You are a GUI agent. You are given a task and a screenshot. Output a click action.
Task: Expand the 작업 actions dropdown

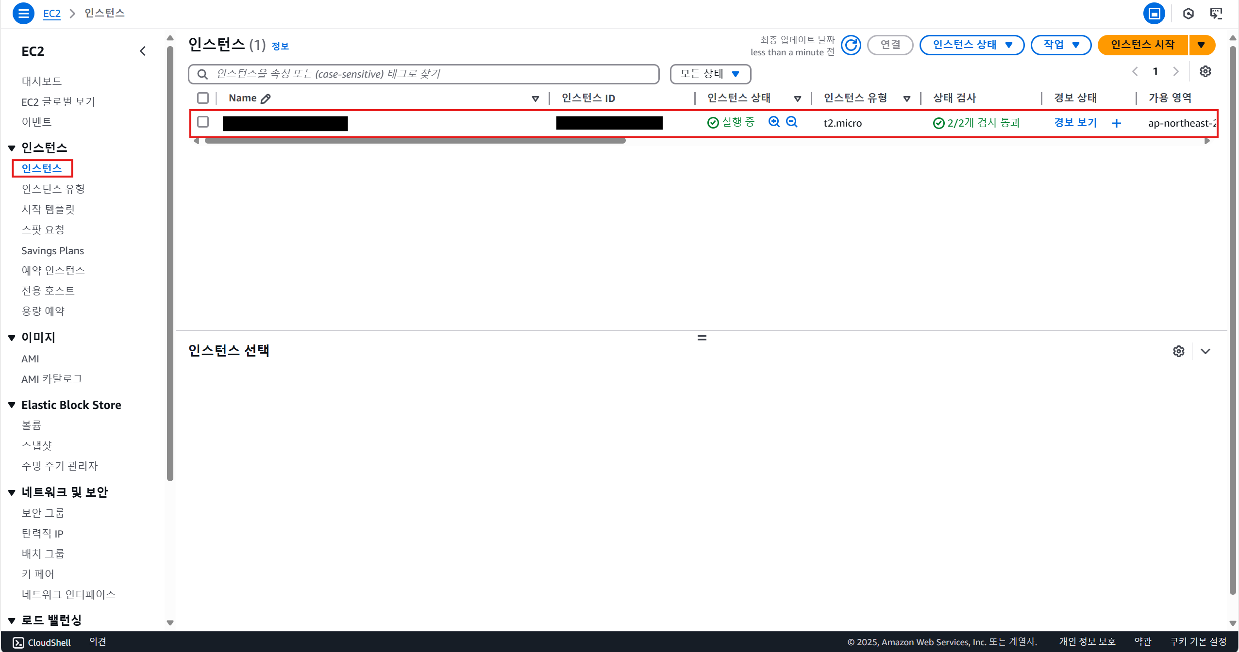coord(1061,45)
